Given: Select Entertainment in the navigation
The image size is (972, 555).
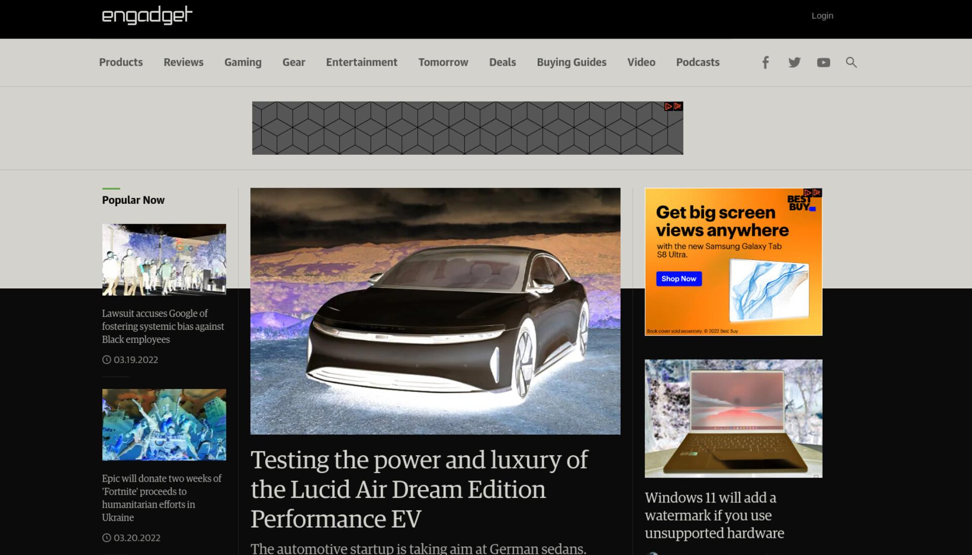Looking at the screenshot, I should tap(361, 62).
